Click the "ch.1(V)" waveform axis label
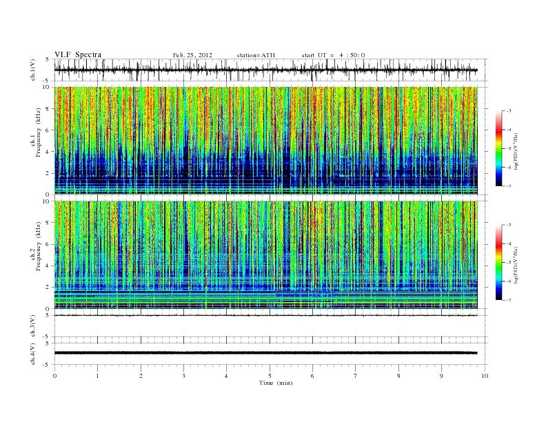Image resolution: width=546 pixels, height=422 pixels. [32, 70]
